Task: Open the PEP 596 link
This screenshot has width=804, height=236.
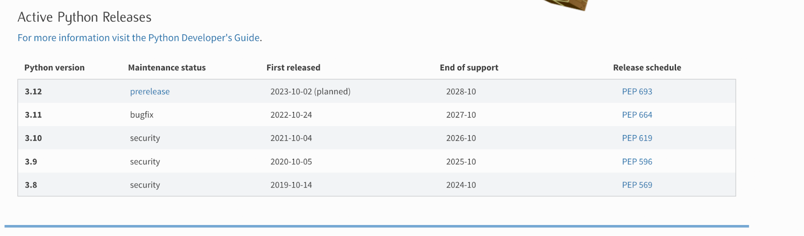Action: pos(637,162)
